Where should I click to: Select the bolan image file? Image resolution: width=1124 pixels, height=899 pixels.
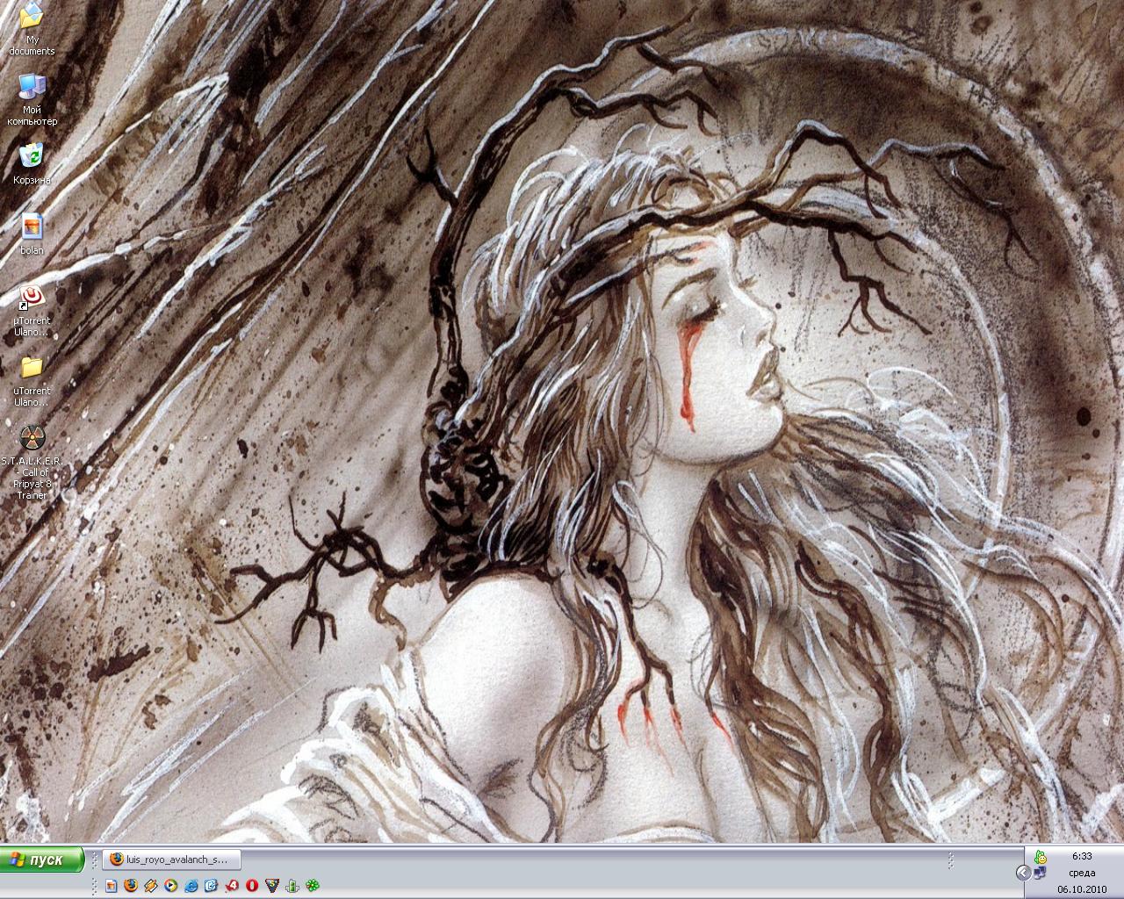point(32,227)
